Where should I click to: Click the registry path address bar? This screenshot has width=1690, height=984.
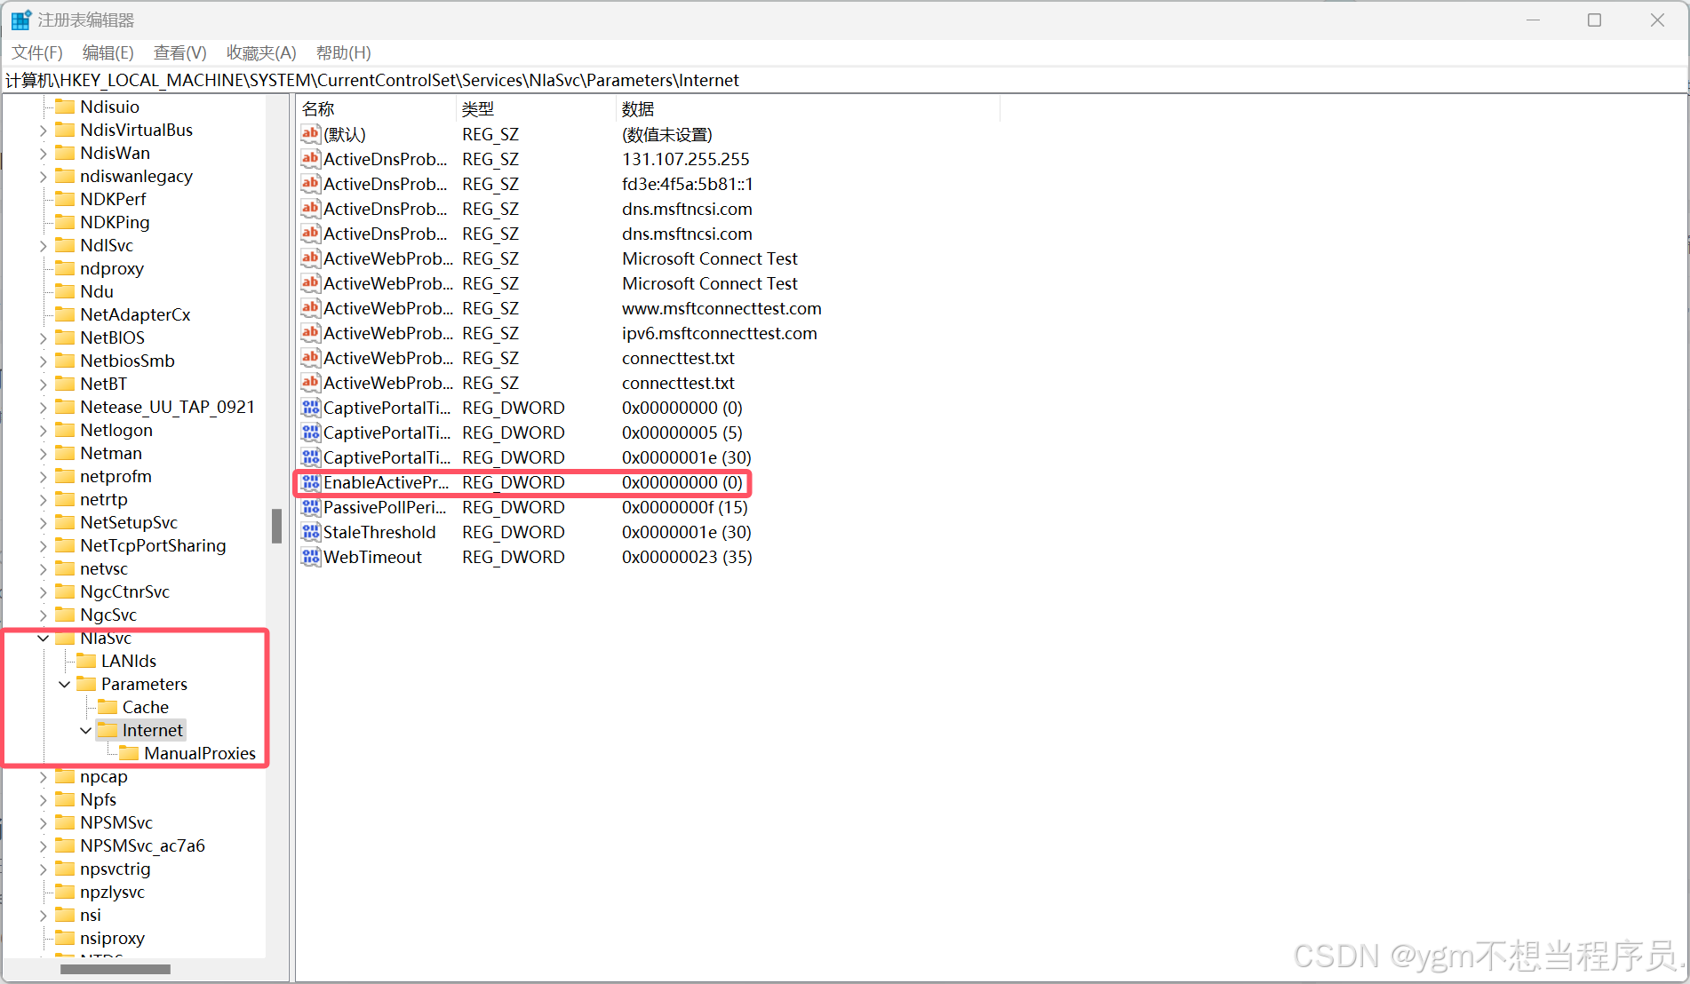coord(844,80)
